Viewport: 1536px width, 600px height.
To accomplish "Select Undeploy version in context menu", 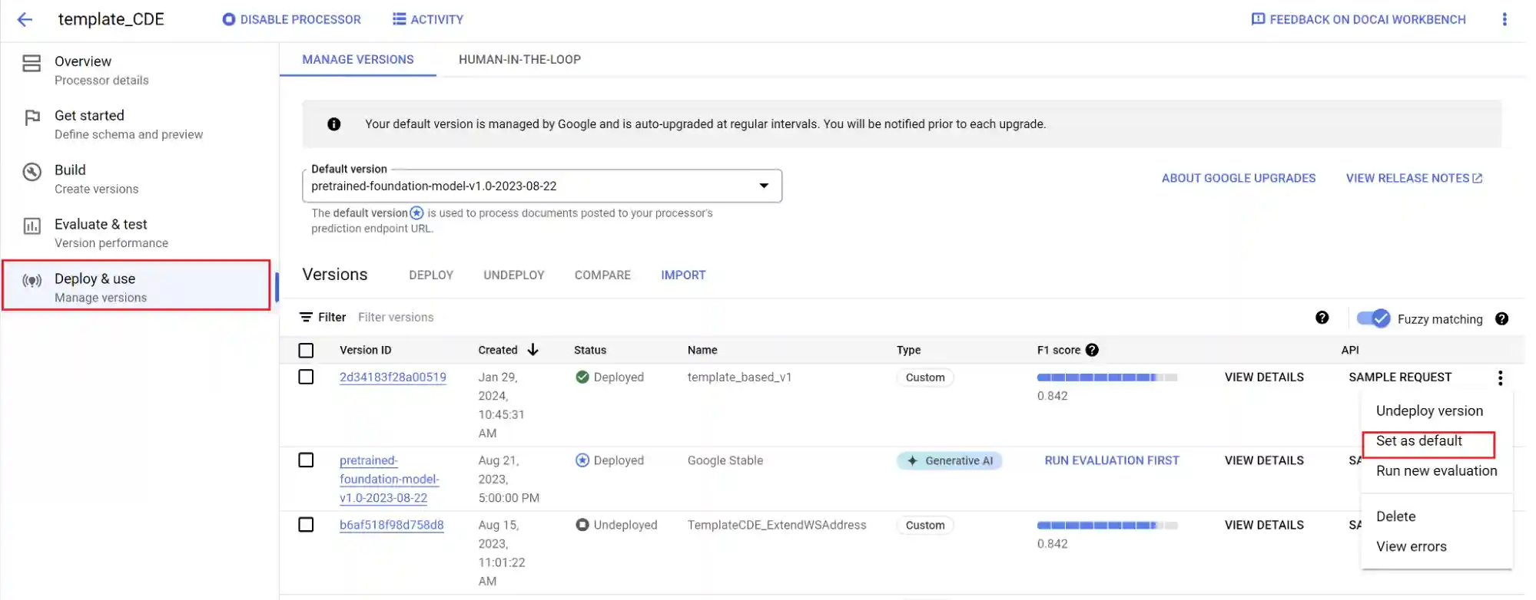I will [x=1429, y=411].
